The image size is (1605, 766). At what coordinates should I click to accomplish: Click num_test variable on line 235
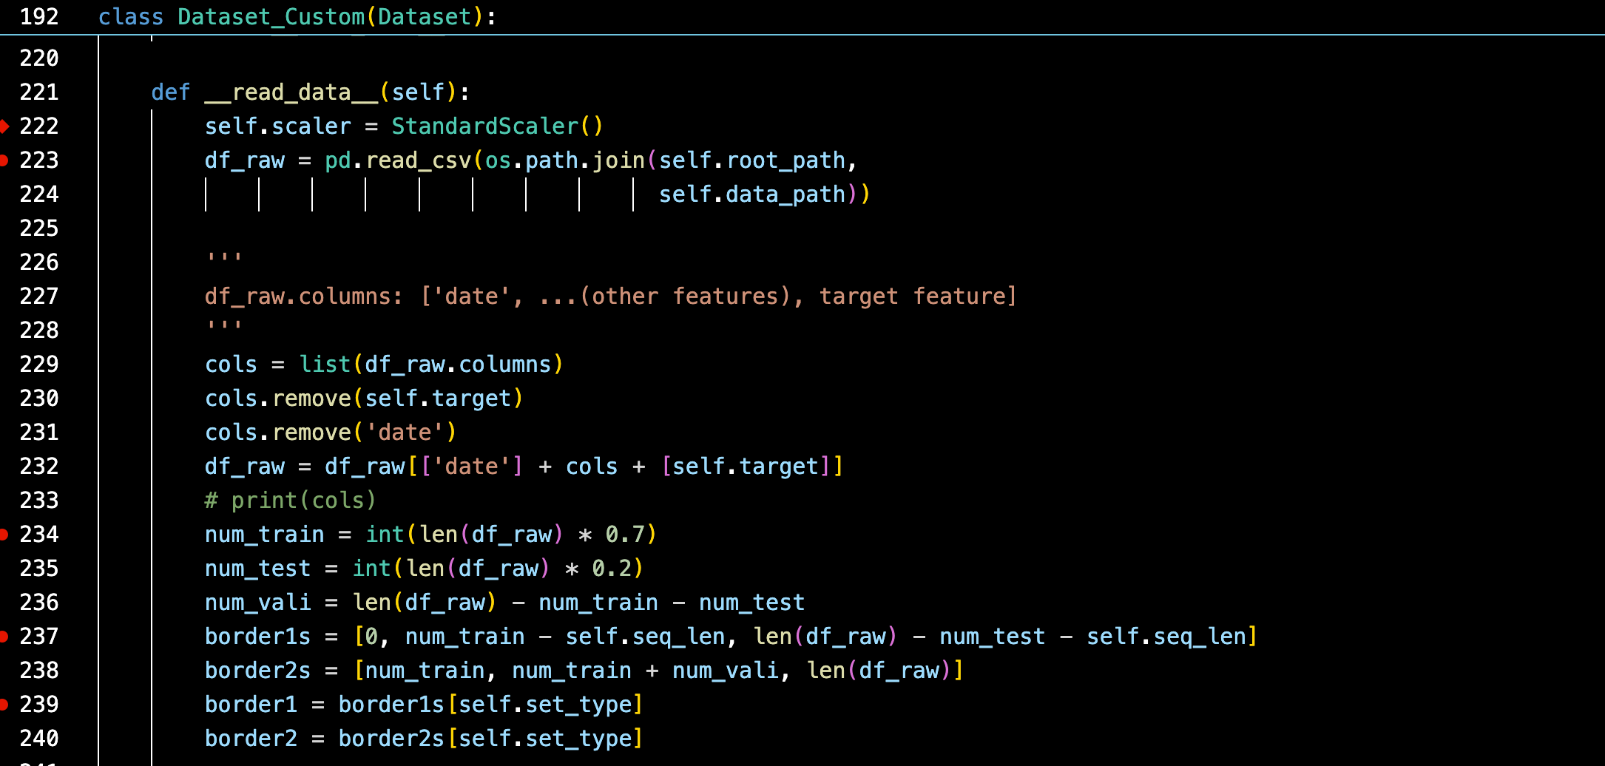pyautogui.click(x=257, y=569)
